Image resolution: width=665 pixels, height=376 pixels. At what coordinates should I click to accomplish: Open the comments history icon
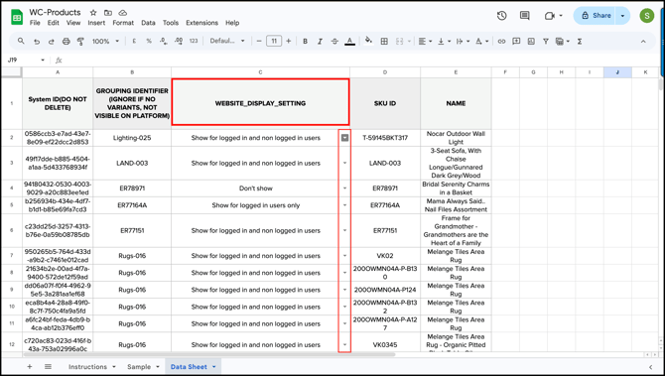(525, 16)
